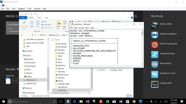This screenshot has width=186, height=104.
Task: Open Explorer help question icon
Action: point(132,18)
